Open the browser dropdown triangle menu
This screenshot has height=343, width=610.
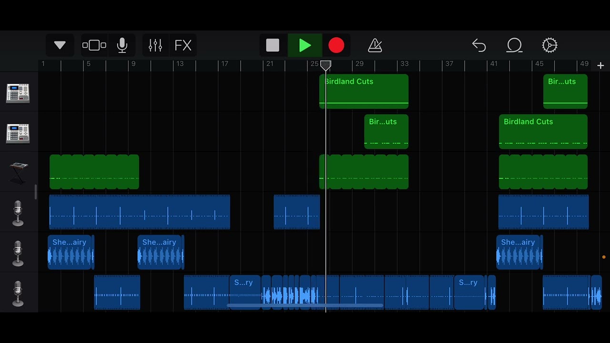coord(60,45)
